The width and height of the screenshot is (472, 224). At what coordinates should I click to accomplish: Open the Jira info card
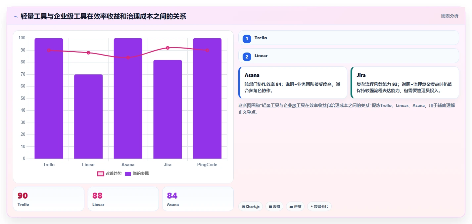click(405, 83)
